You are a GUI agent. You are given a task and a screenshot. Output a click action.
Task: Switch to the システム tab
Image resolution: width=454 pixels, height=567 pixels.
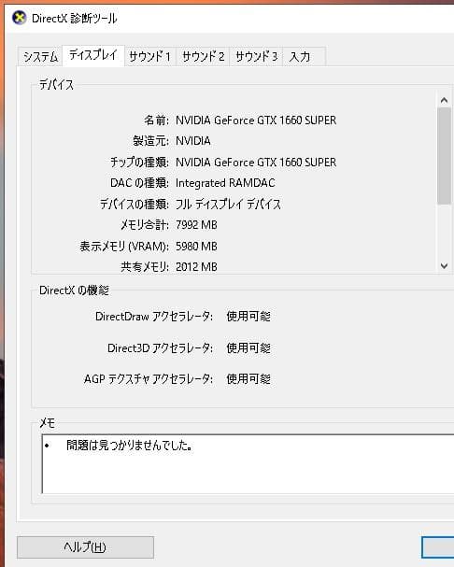[x=40, y=57]
